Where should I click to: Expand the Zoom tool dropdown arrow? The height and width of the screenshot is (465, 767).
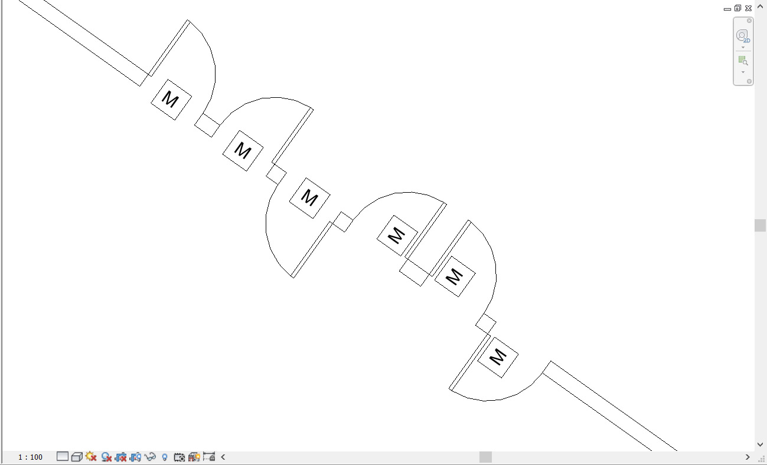point(743,72)
